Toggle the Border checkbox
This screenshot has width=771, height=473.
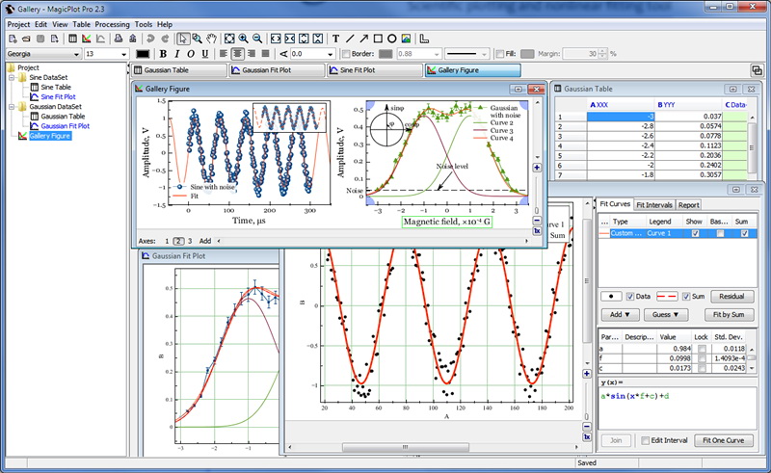coord(347,54)
